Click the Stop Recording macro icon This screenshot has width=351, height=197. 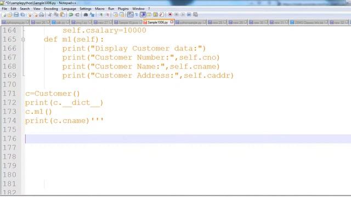(x=177, y=15)
